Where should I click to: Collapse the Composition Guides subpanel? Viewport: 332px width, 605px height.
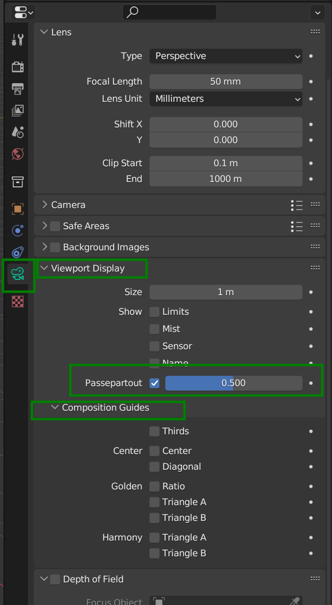pyautogui.click(x=55, y=408)
